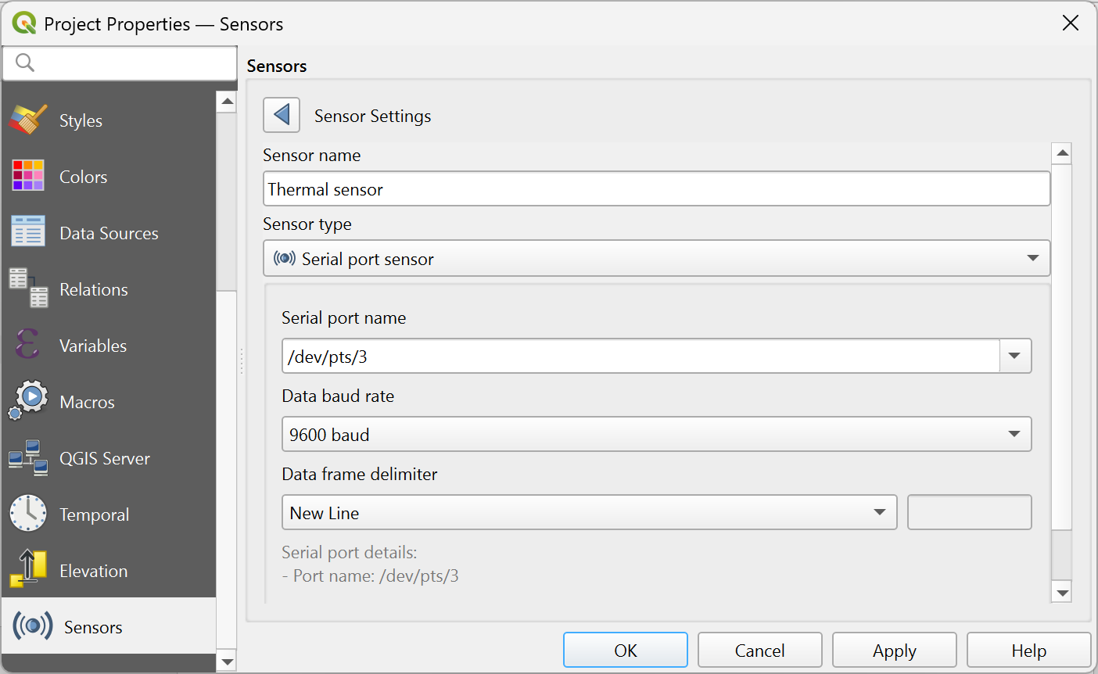Open the Data baud rate selector
The height and width of the screenshot is (674, 1098).
(x=1014, y=434)
